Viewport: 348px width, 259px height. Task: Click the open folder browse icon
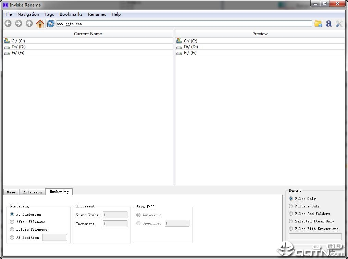click(x=318, y=24)
